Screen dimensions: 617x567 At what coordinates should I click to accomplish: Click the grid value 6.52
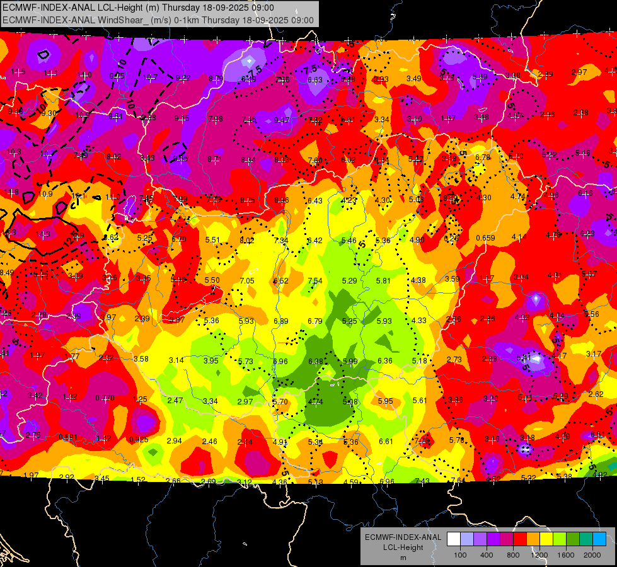281,280
